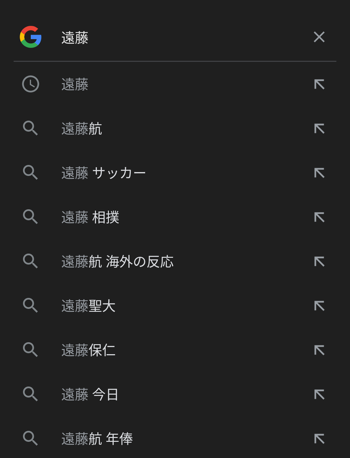Image resolution: width=350 pixels, height=458 pixels.
Task: Click the search field containing 遠藤
Action: (178, 38)
